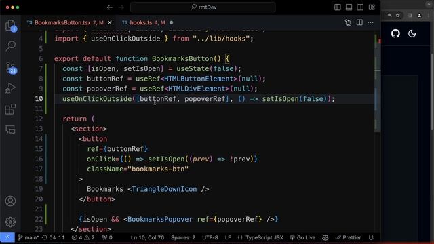Close the BookmarksButton.tsx tab
This screenshot has height=244, width=434.
coord(110,22)
